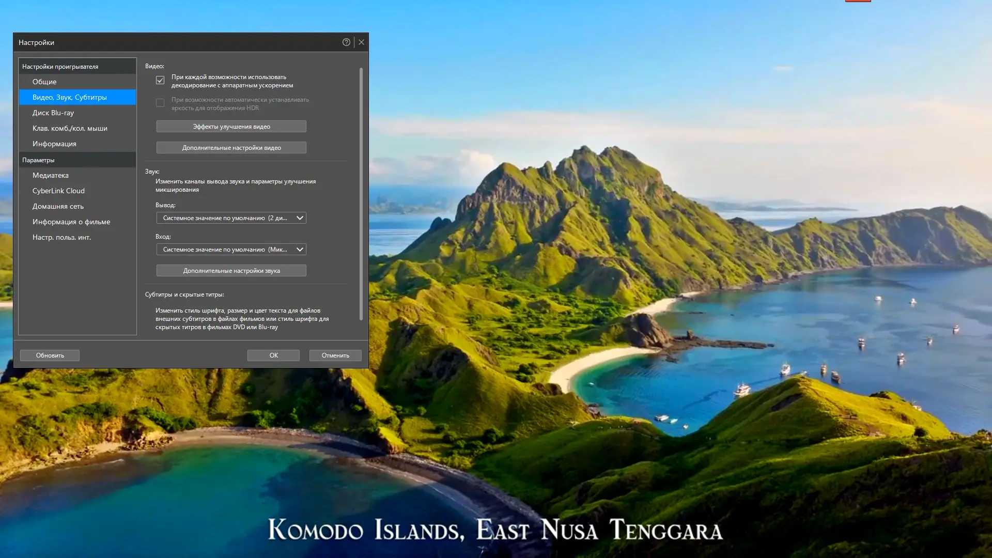This screenshot has height=558, width=992.
Task: Click the Вывод dropdown arrow chevron
Action: (300, 218)
